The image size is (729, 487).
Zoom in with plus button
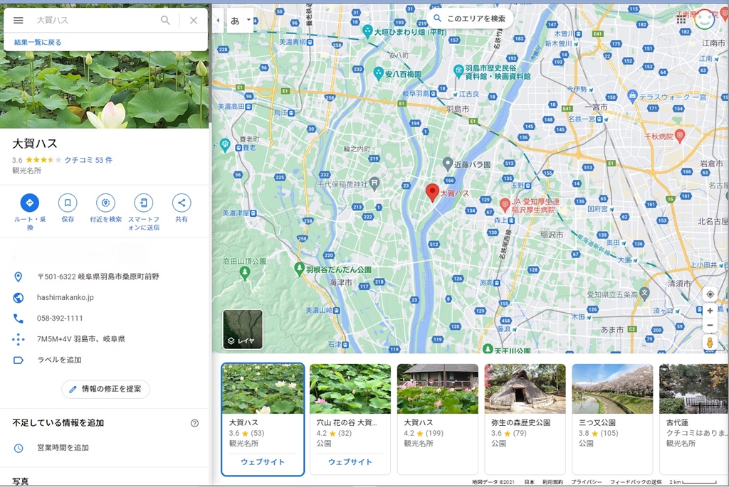(710, 311)
